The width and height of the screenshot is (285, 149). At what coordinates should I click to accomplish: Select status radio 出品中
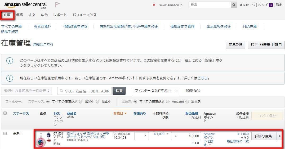coord(81,102)
